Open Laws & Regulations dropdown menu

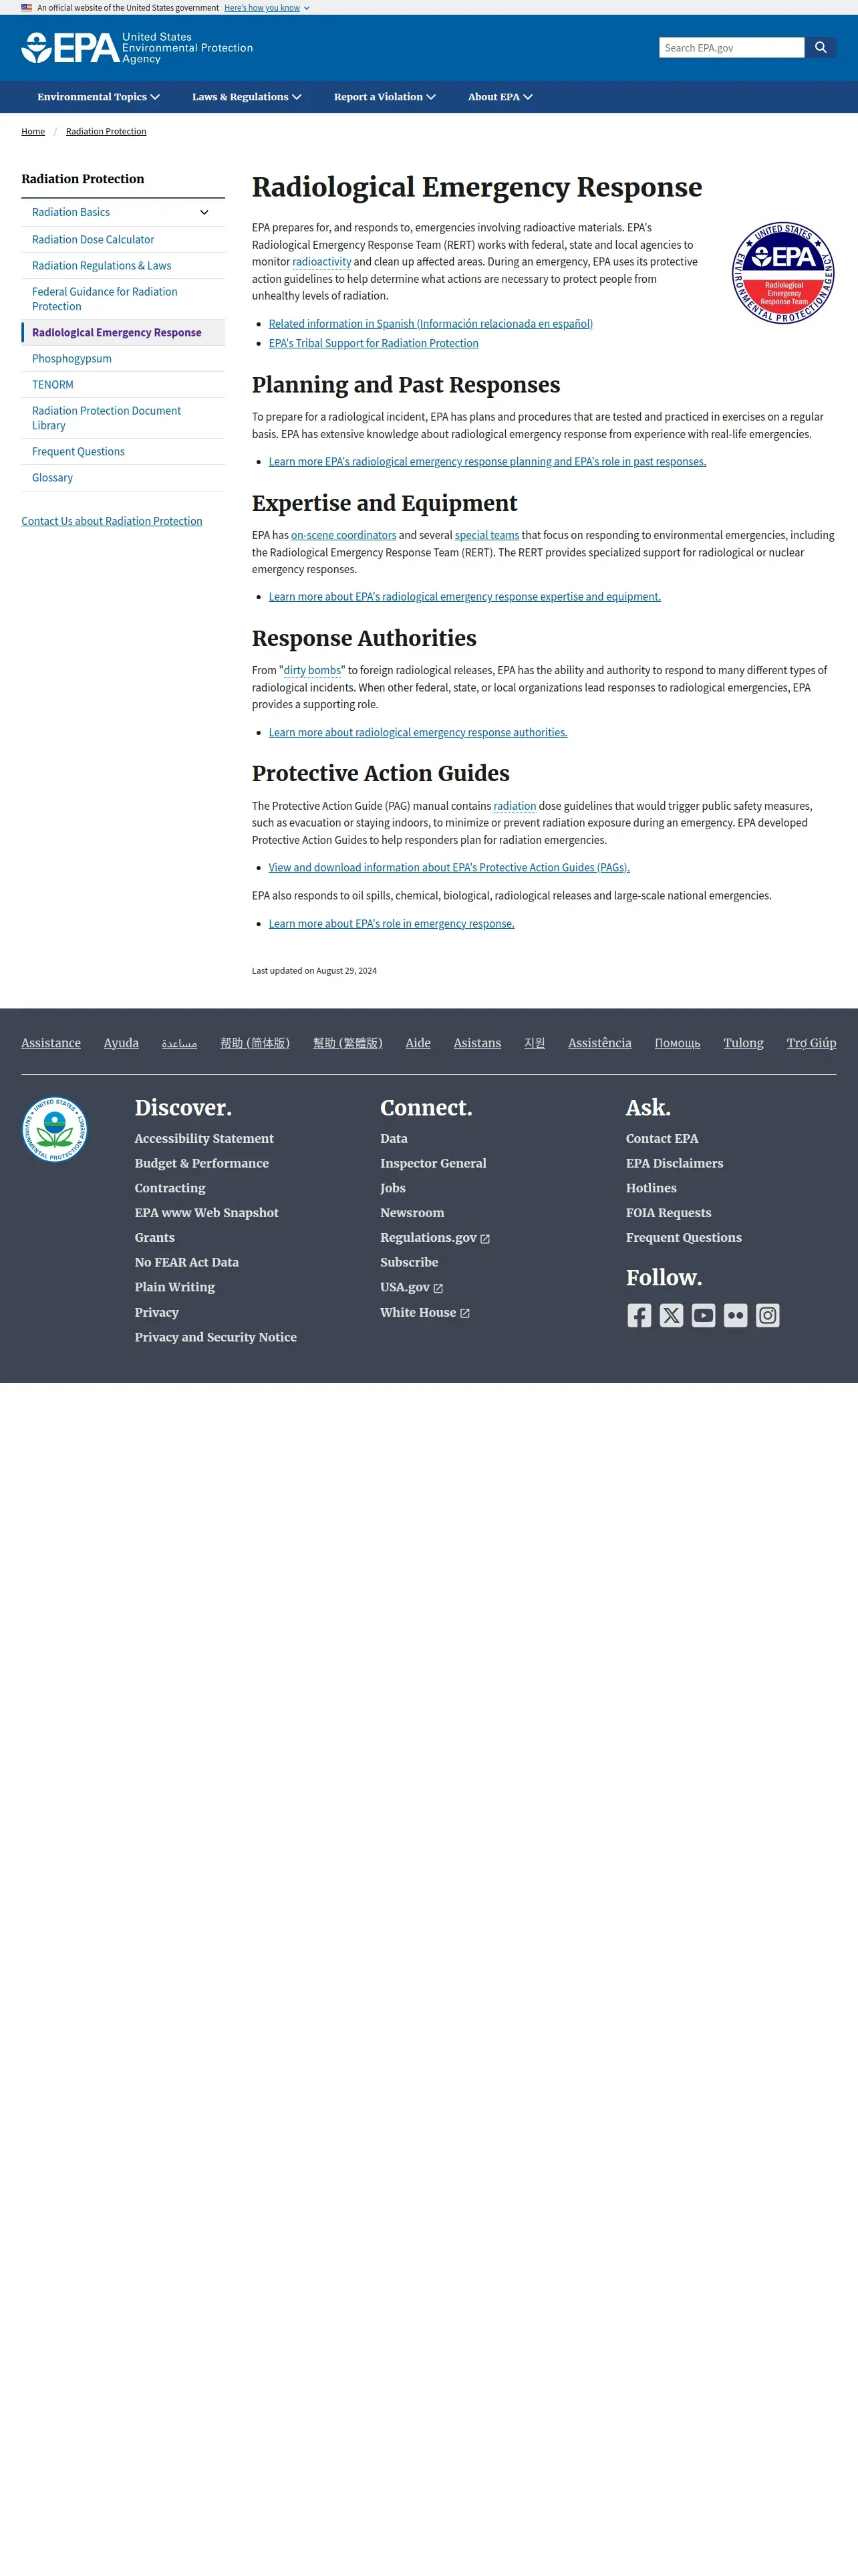tap(247, 97)
